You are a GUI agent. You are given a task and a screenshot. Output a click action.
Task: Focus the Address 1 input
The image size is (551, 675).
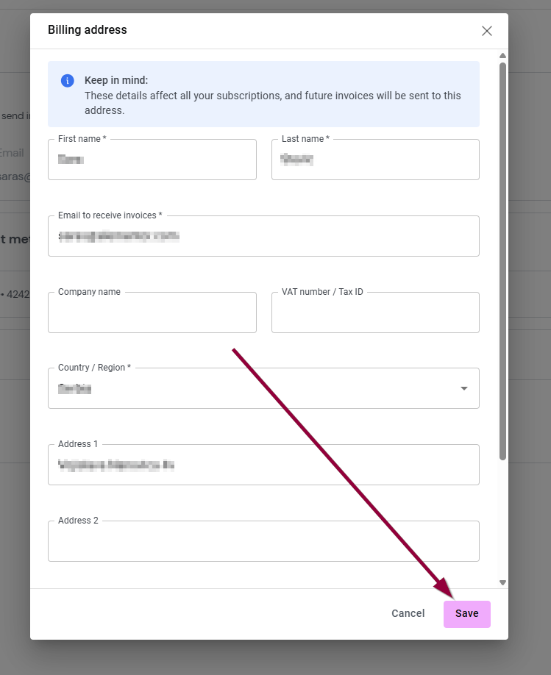pos(263,465)
